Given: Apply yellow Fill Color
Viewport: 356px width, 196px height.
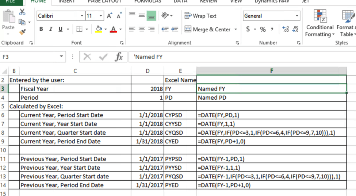Looking at the screenshot, I should click(x=98, y=29).
